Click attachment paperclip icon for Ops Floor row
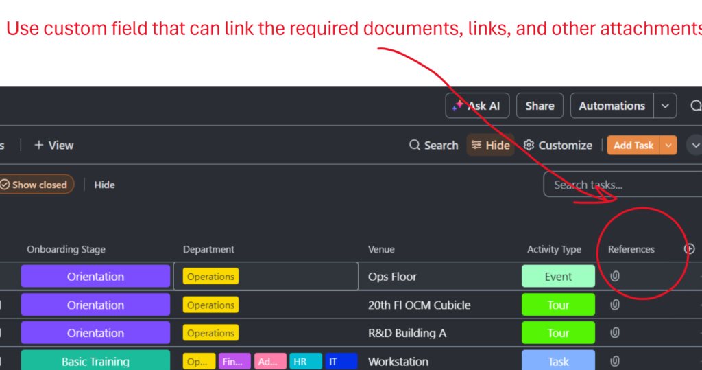This screenshot has height=370, width=702. 615,276
